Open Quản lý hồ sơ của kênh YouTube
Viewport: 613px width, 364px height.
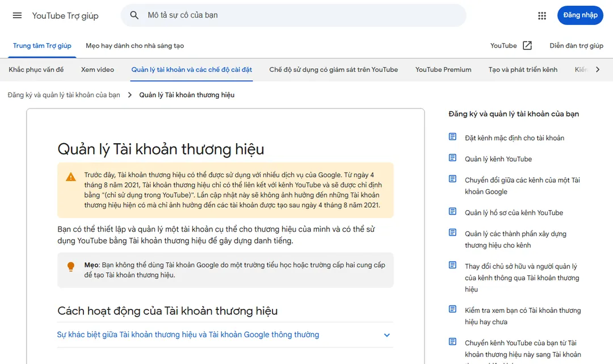tap(514, 213)
